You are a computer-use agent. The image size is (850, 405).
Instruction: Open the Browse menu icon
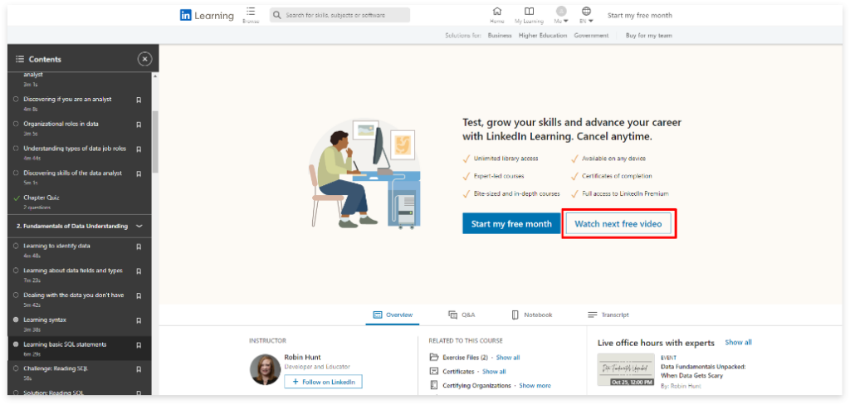(251, 11)
